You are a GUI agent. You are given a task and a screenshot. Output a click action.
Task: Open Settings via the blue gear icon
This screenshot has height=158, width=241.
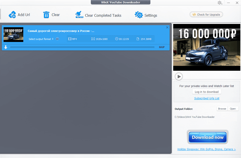pos(139,15)
